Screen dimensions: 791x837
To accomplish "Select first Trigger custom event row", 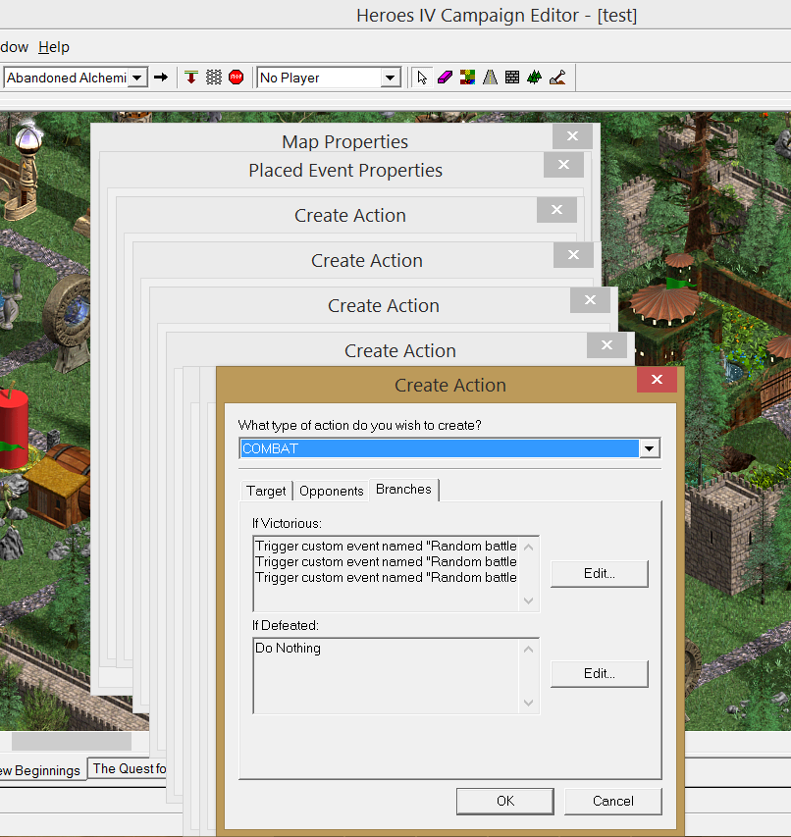I will 386,547.
